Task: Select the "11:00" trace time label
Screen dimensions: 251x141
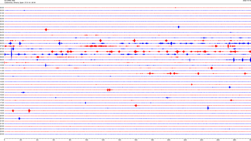Action: [2, 68]
